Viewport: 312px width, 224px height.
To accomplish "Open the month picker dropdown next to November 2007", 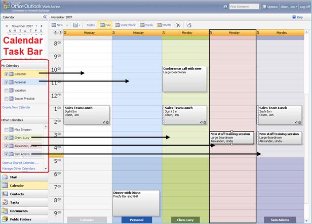I will coord(36,26).
